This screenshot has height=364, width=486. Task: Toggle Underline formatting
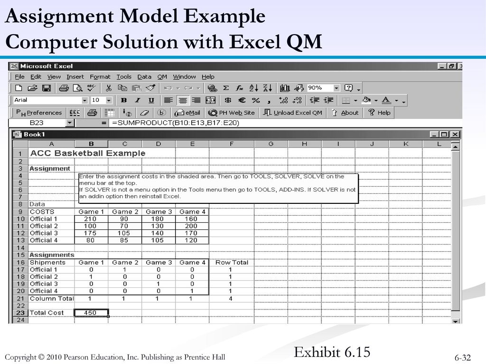coord(151,100)
